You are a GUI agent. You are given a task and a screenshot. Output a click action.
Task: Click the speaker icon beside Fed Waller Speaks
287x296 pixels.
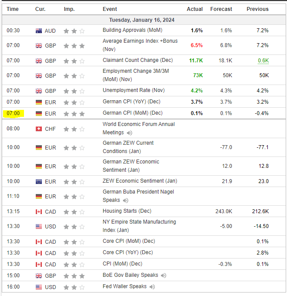(x=152, y=287)
